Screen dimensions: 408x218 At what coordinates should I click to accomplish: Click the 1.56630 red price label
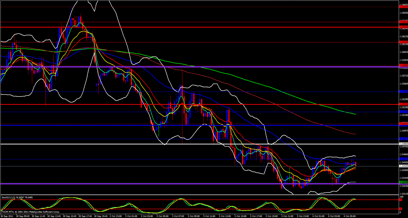403,7
